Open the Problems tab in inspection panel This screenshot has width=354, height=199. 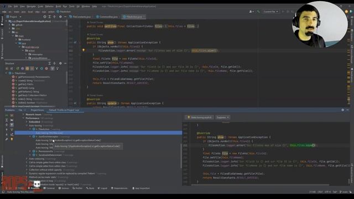point(10,110)
